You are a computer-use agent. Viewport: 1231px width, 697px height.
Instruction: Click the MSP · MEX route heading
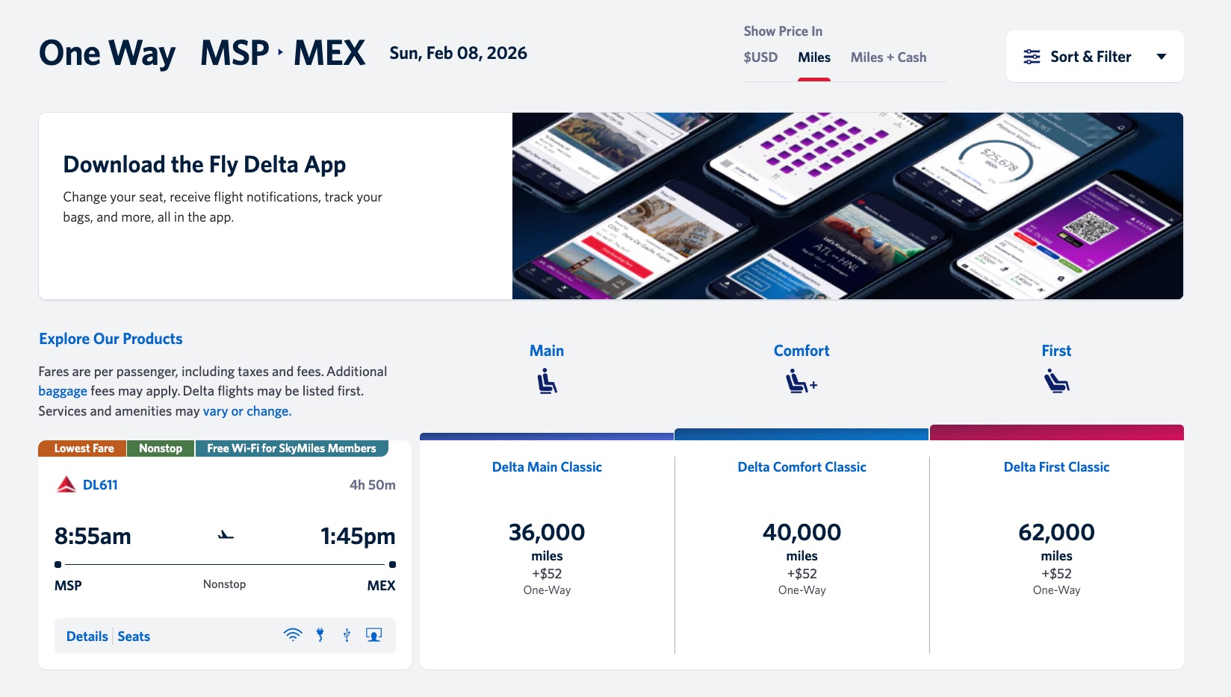click(x=282, y=53)
